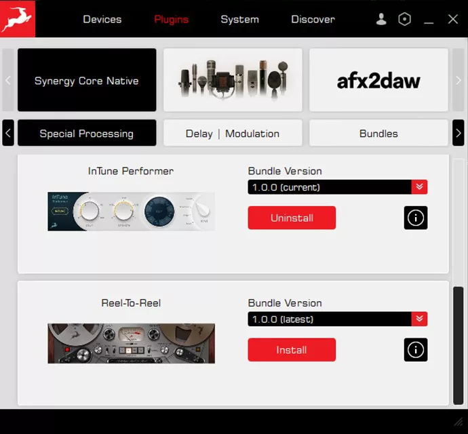Image resolution: width=468 pixels, height=434 pixels.
Task: Open the user account profile icon
Action: (x=382, y=20)
